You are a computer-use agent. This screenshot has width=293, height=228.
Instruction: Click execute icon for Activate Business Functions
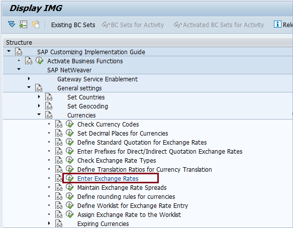click(x=39, y=61)
